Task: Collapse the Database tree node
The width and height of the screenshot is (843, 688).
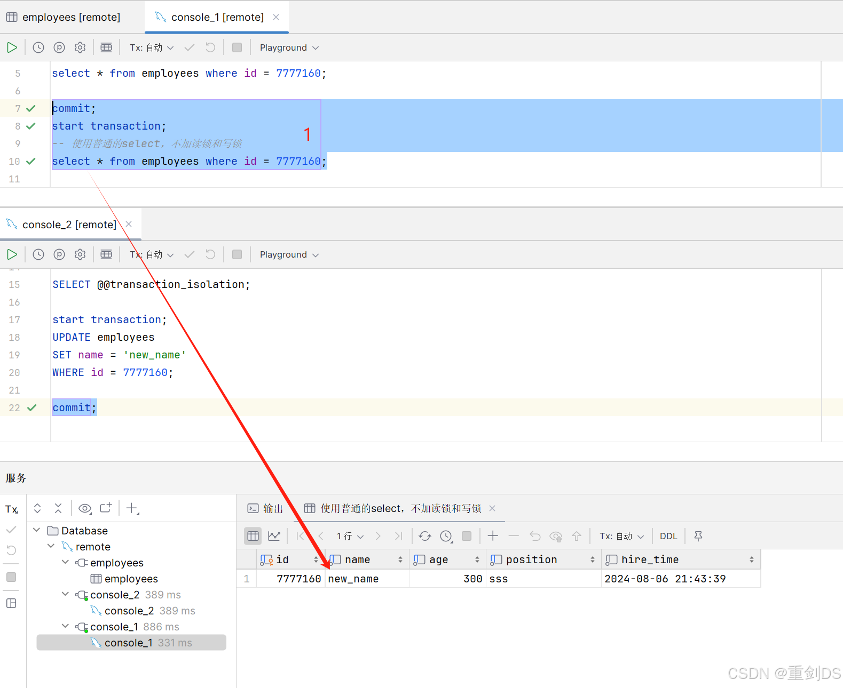Action: (x=36, y=530)
